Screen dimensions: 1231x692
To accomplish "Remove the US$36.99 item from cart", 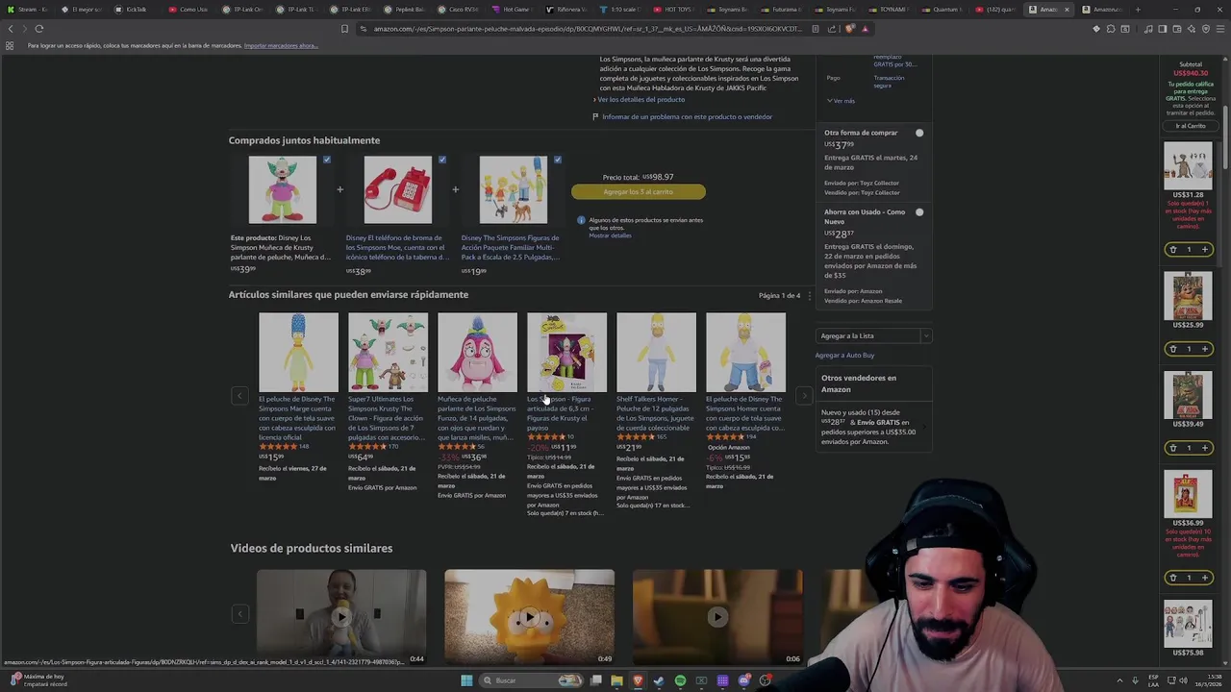I will pos(1172,578).
